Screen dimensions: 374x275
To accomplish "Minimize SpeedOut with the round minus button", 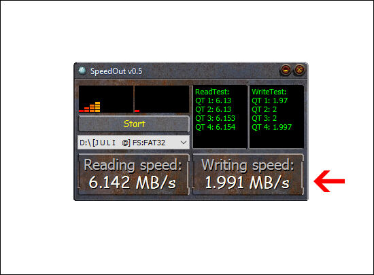I will click(x=286, y=70).
